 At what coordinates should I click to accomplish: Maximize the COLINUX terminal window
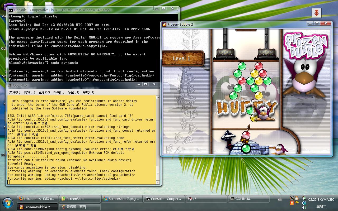point(145,84)
